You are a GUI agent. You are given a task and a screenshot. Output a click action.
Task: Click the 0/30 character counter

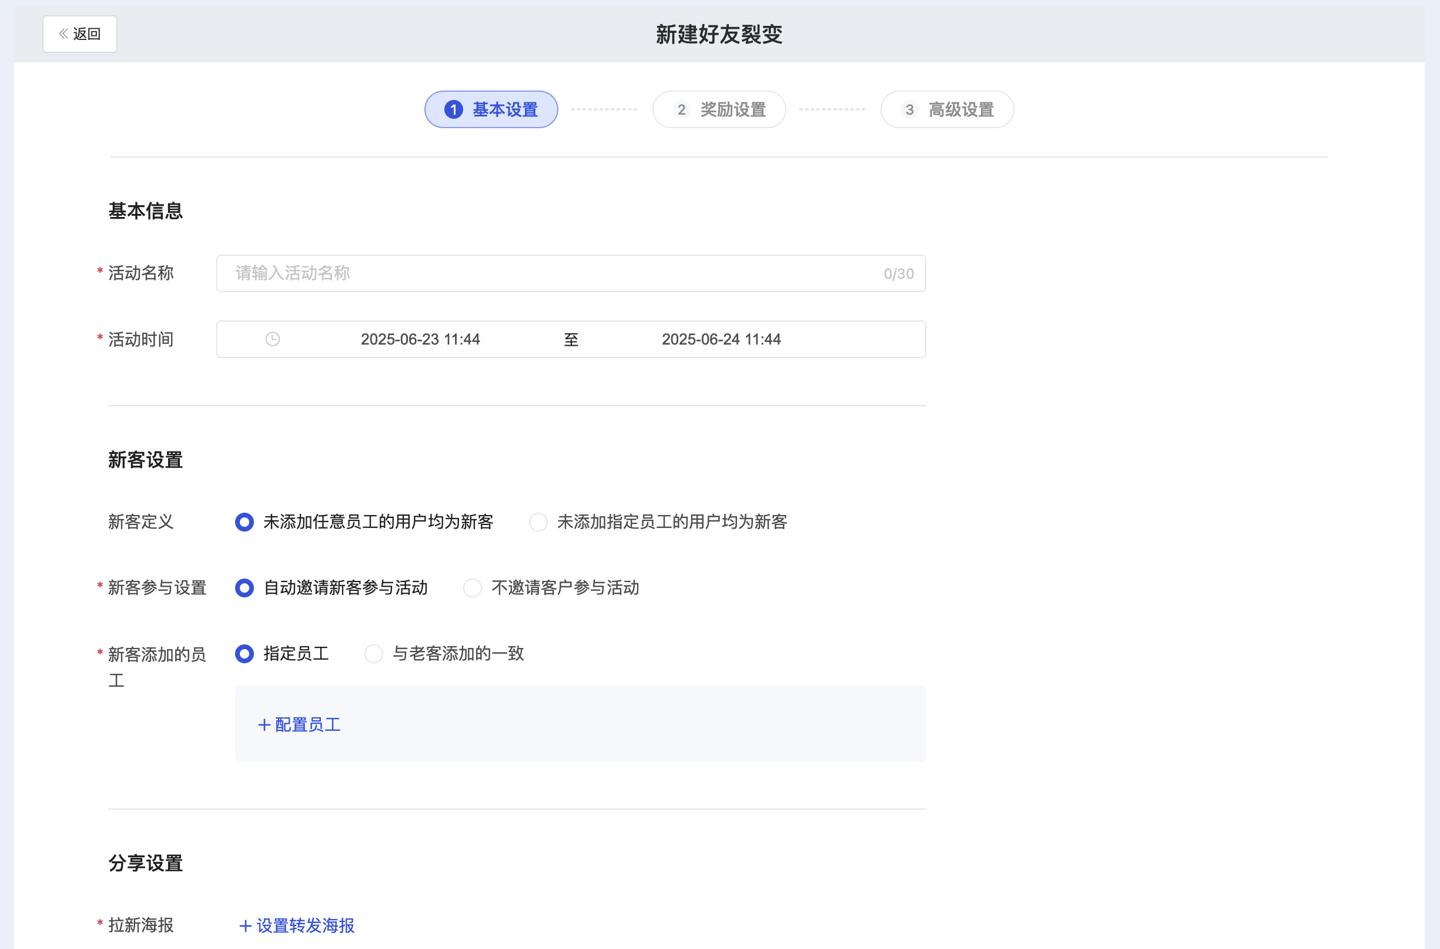click(899, 274)
